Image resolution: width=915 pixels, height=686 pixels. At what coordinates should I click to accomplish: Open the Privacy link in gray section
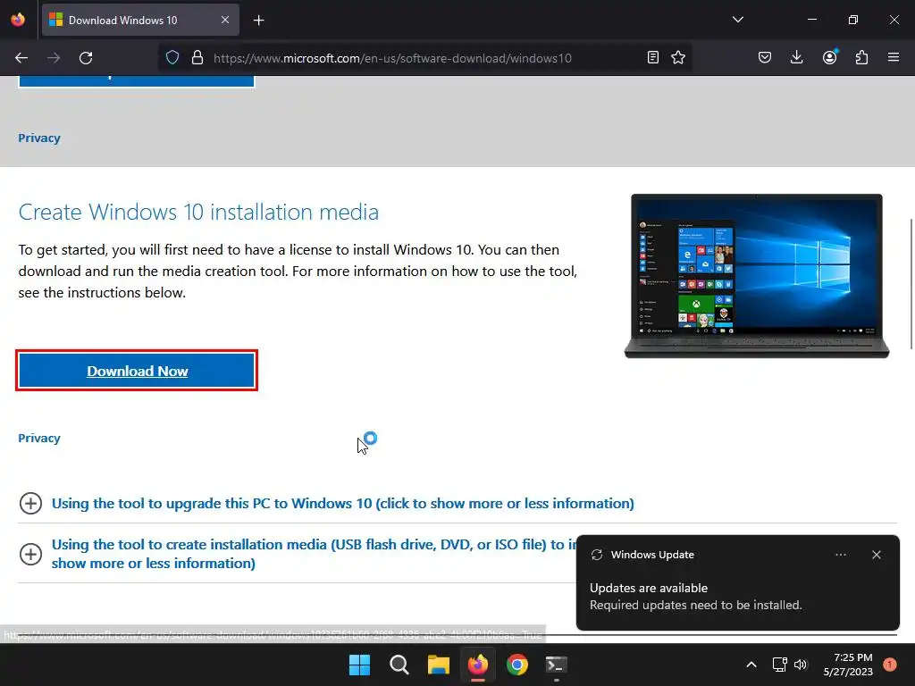(x=39, y=138)
